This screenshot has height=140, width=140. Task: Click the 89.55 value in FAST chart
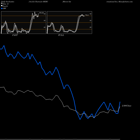click(41, 13)
